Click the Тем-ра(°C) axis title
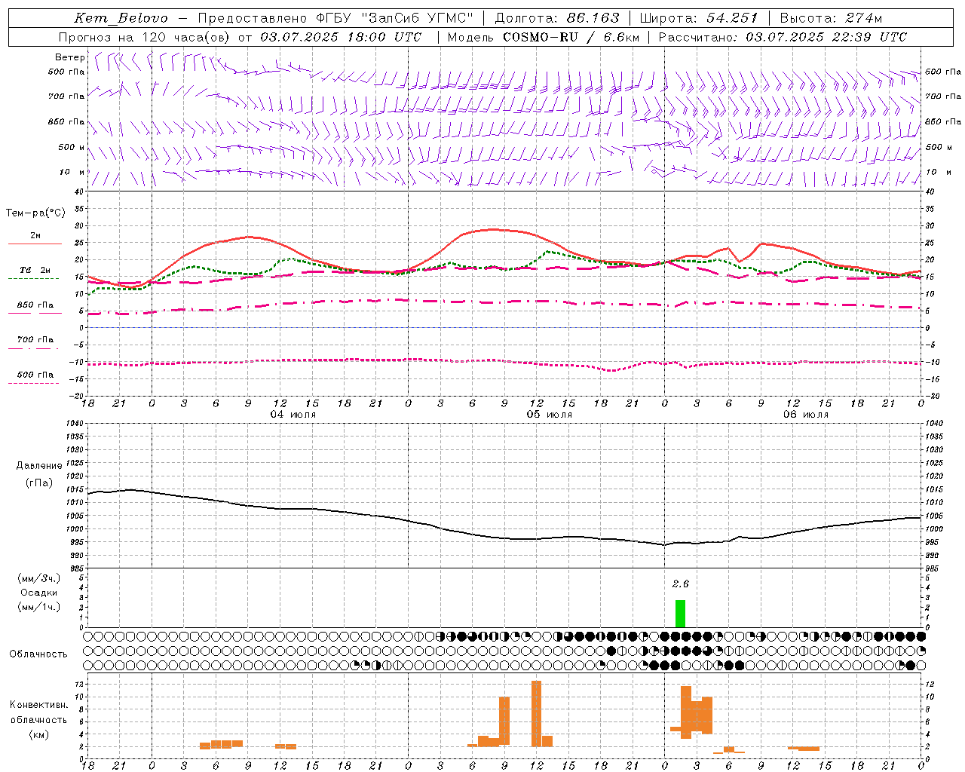Image resolution: width=965 pixels, height=772 pixels. point(35,213)
